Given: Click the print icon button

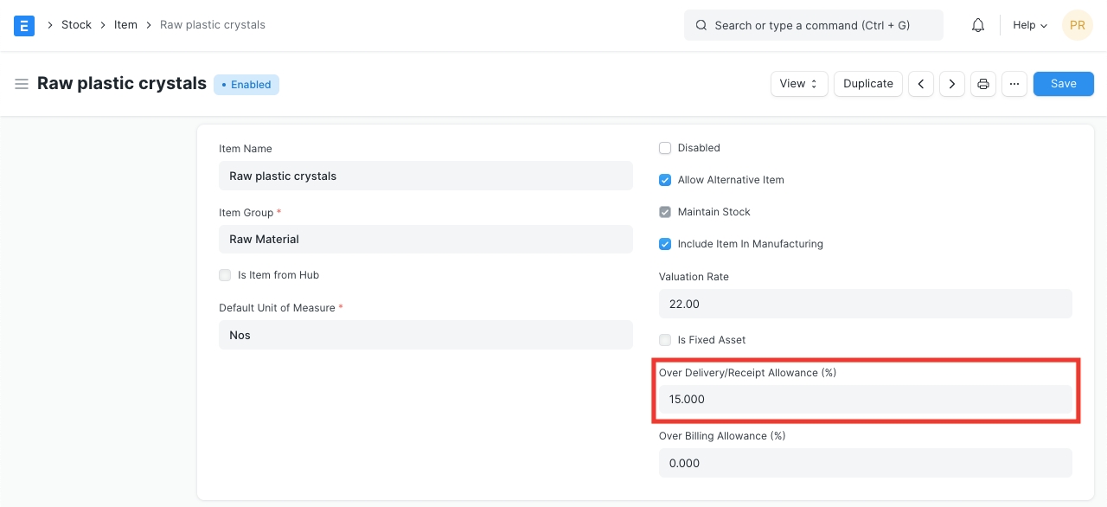Looking at the screenshot, I should pyautogui.click(x=983, y=84).
